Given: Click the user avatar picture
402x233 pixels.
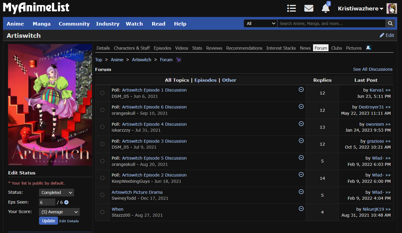Looking at the screenshot, I should coord(392,8).
